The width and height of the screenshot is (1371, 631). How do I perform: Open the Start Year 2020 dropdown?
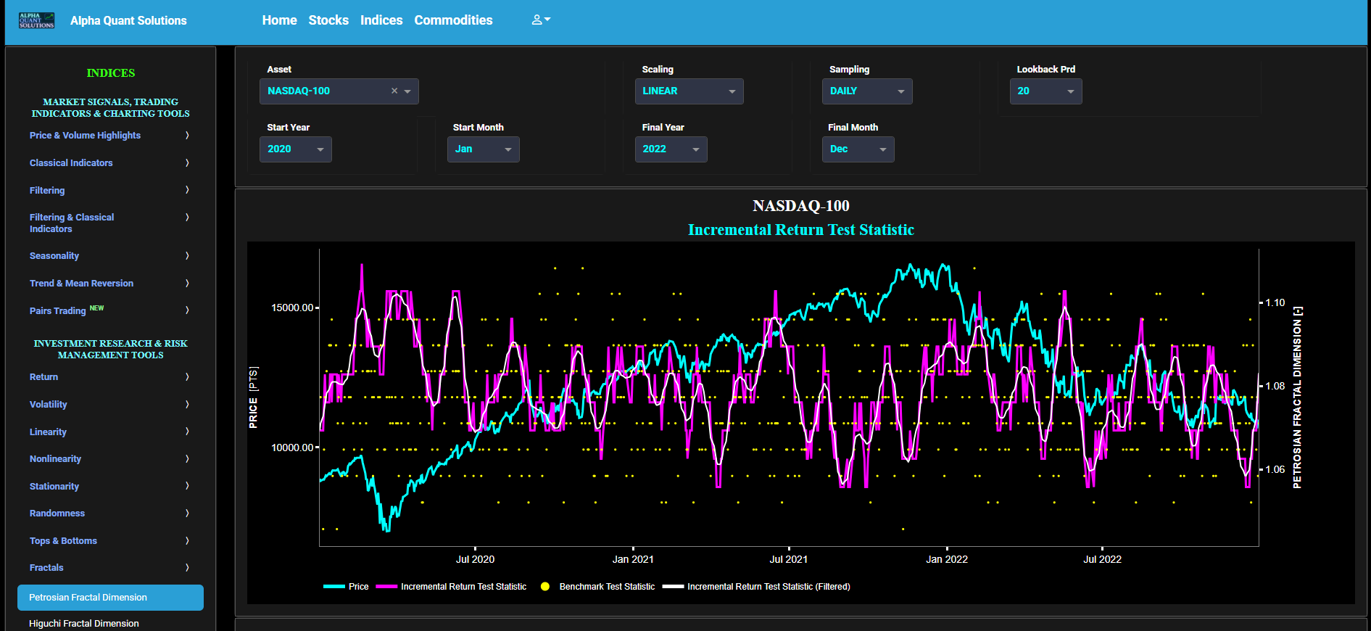296,149
